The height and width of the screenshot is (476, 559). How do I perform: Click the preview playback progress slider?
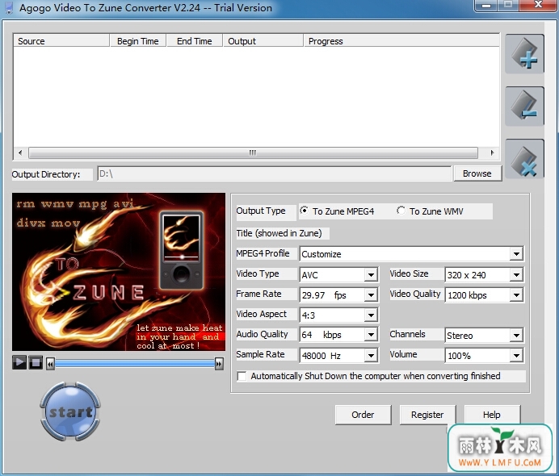135,364
